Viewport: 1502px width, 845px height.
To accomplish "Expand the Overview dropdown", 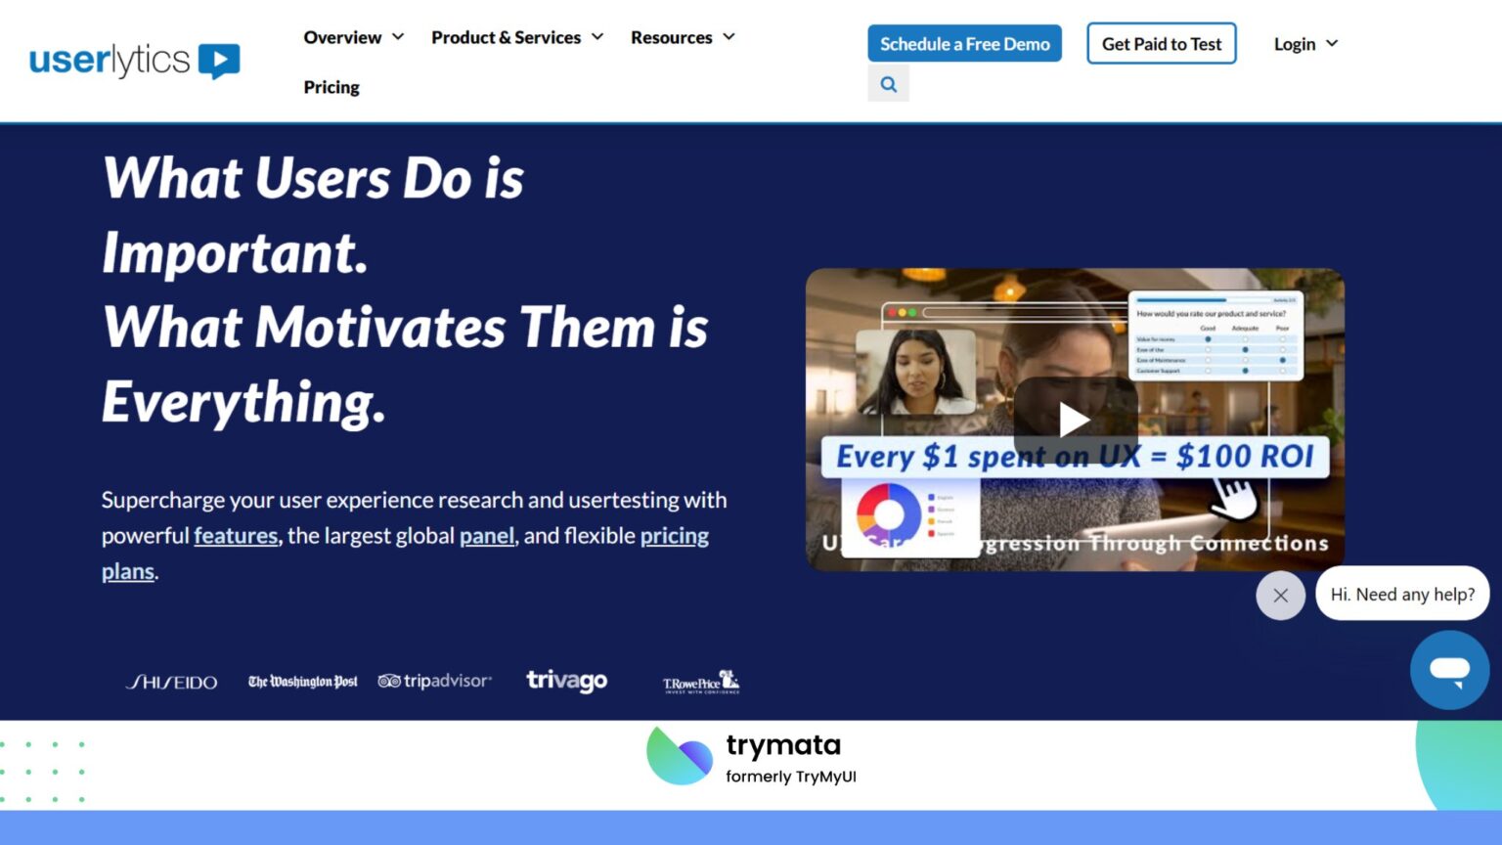I will (x=352, y=37).
